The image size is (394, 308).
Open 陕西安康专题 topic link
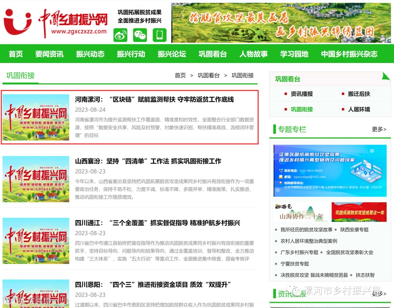click(x=354, y=230)
